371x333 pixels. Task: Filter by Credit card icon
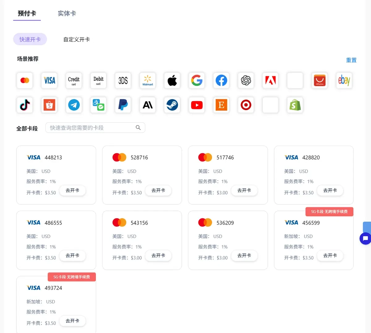point(74,80)
